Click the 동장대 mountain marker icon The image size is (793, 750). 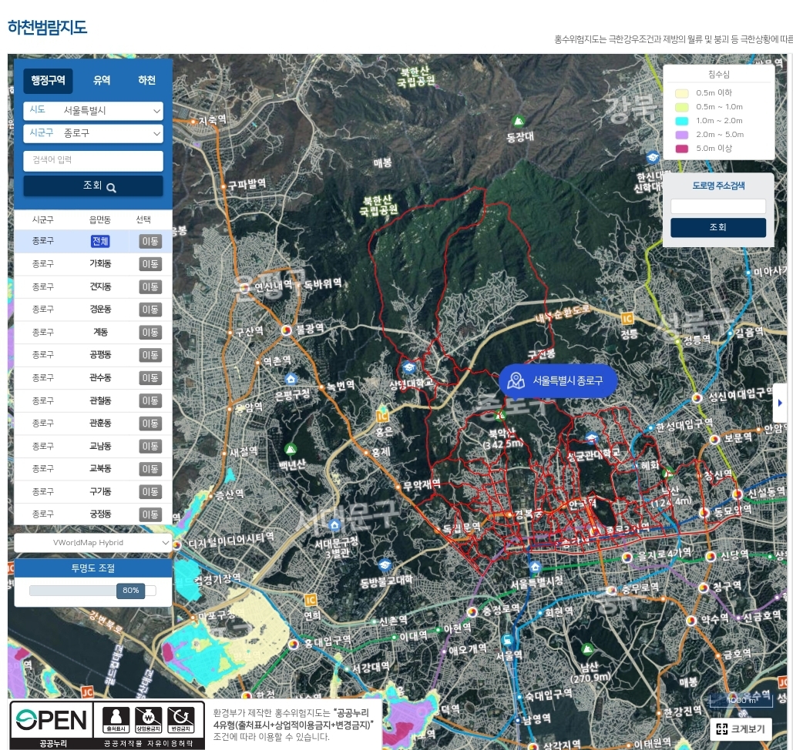pyautogui.click(x=519, y=121)
